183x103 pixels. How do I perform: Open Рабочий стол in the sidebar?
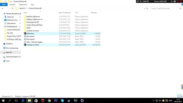coord(12,20)
